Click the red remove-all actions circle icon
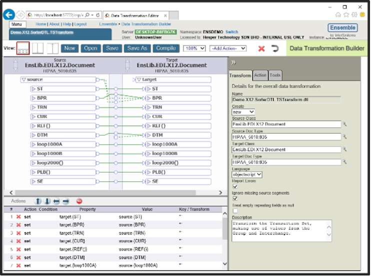The width and height of the screenshot is (372, 278). (79, 201)
